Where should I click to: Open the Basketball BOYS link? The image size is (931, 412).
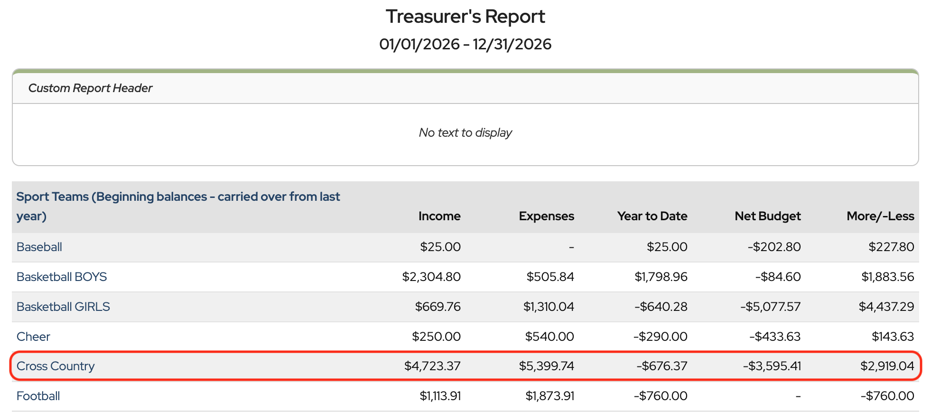(x=62, y=277)
